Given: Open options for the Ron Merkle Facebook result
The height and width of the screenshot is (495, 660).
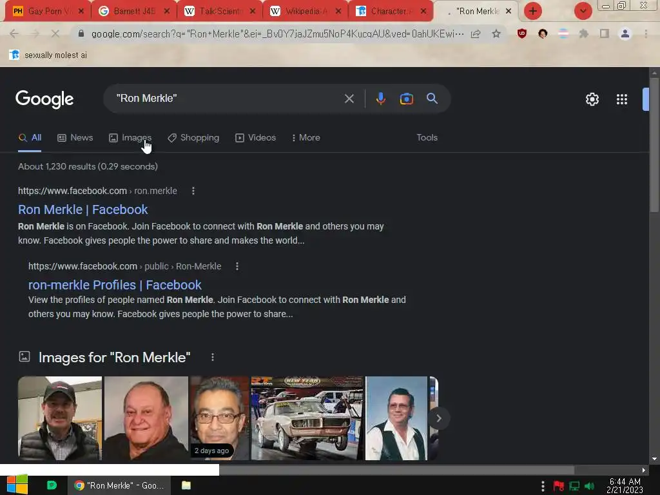Looking at the screenshot, I should click(x=193, y=191).
